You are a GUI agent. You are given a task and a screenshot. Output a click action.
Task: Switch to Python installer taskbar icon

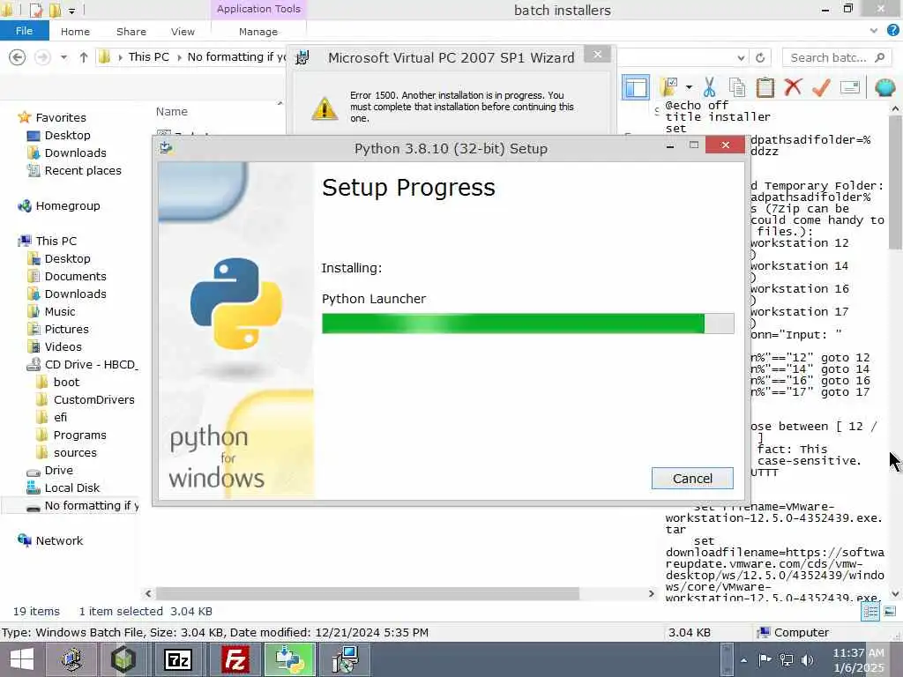point(289,659)
